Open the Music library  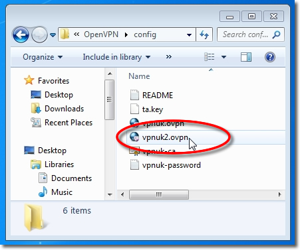[x=62, y=192]
